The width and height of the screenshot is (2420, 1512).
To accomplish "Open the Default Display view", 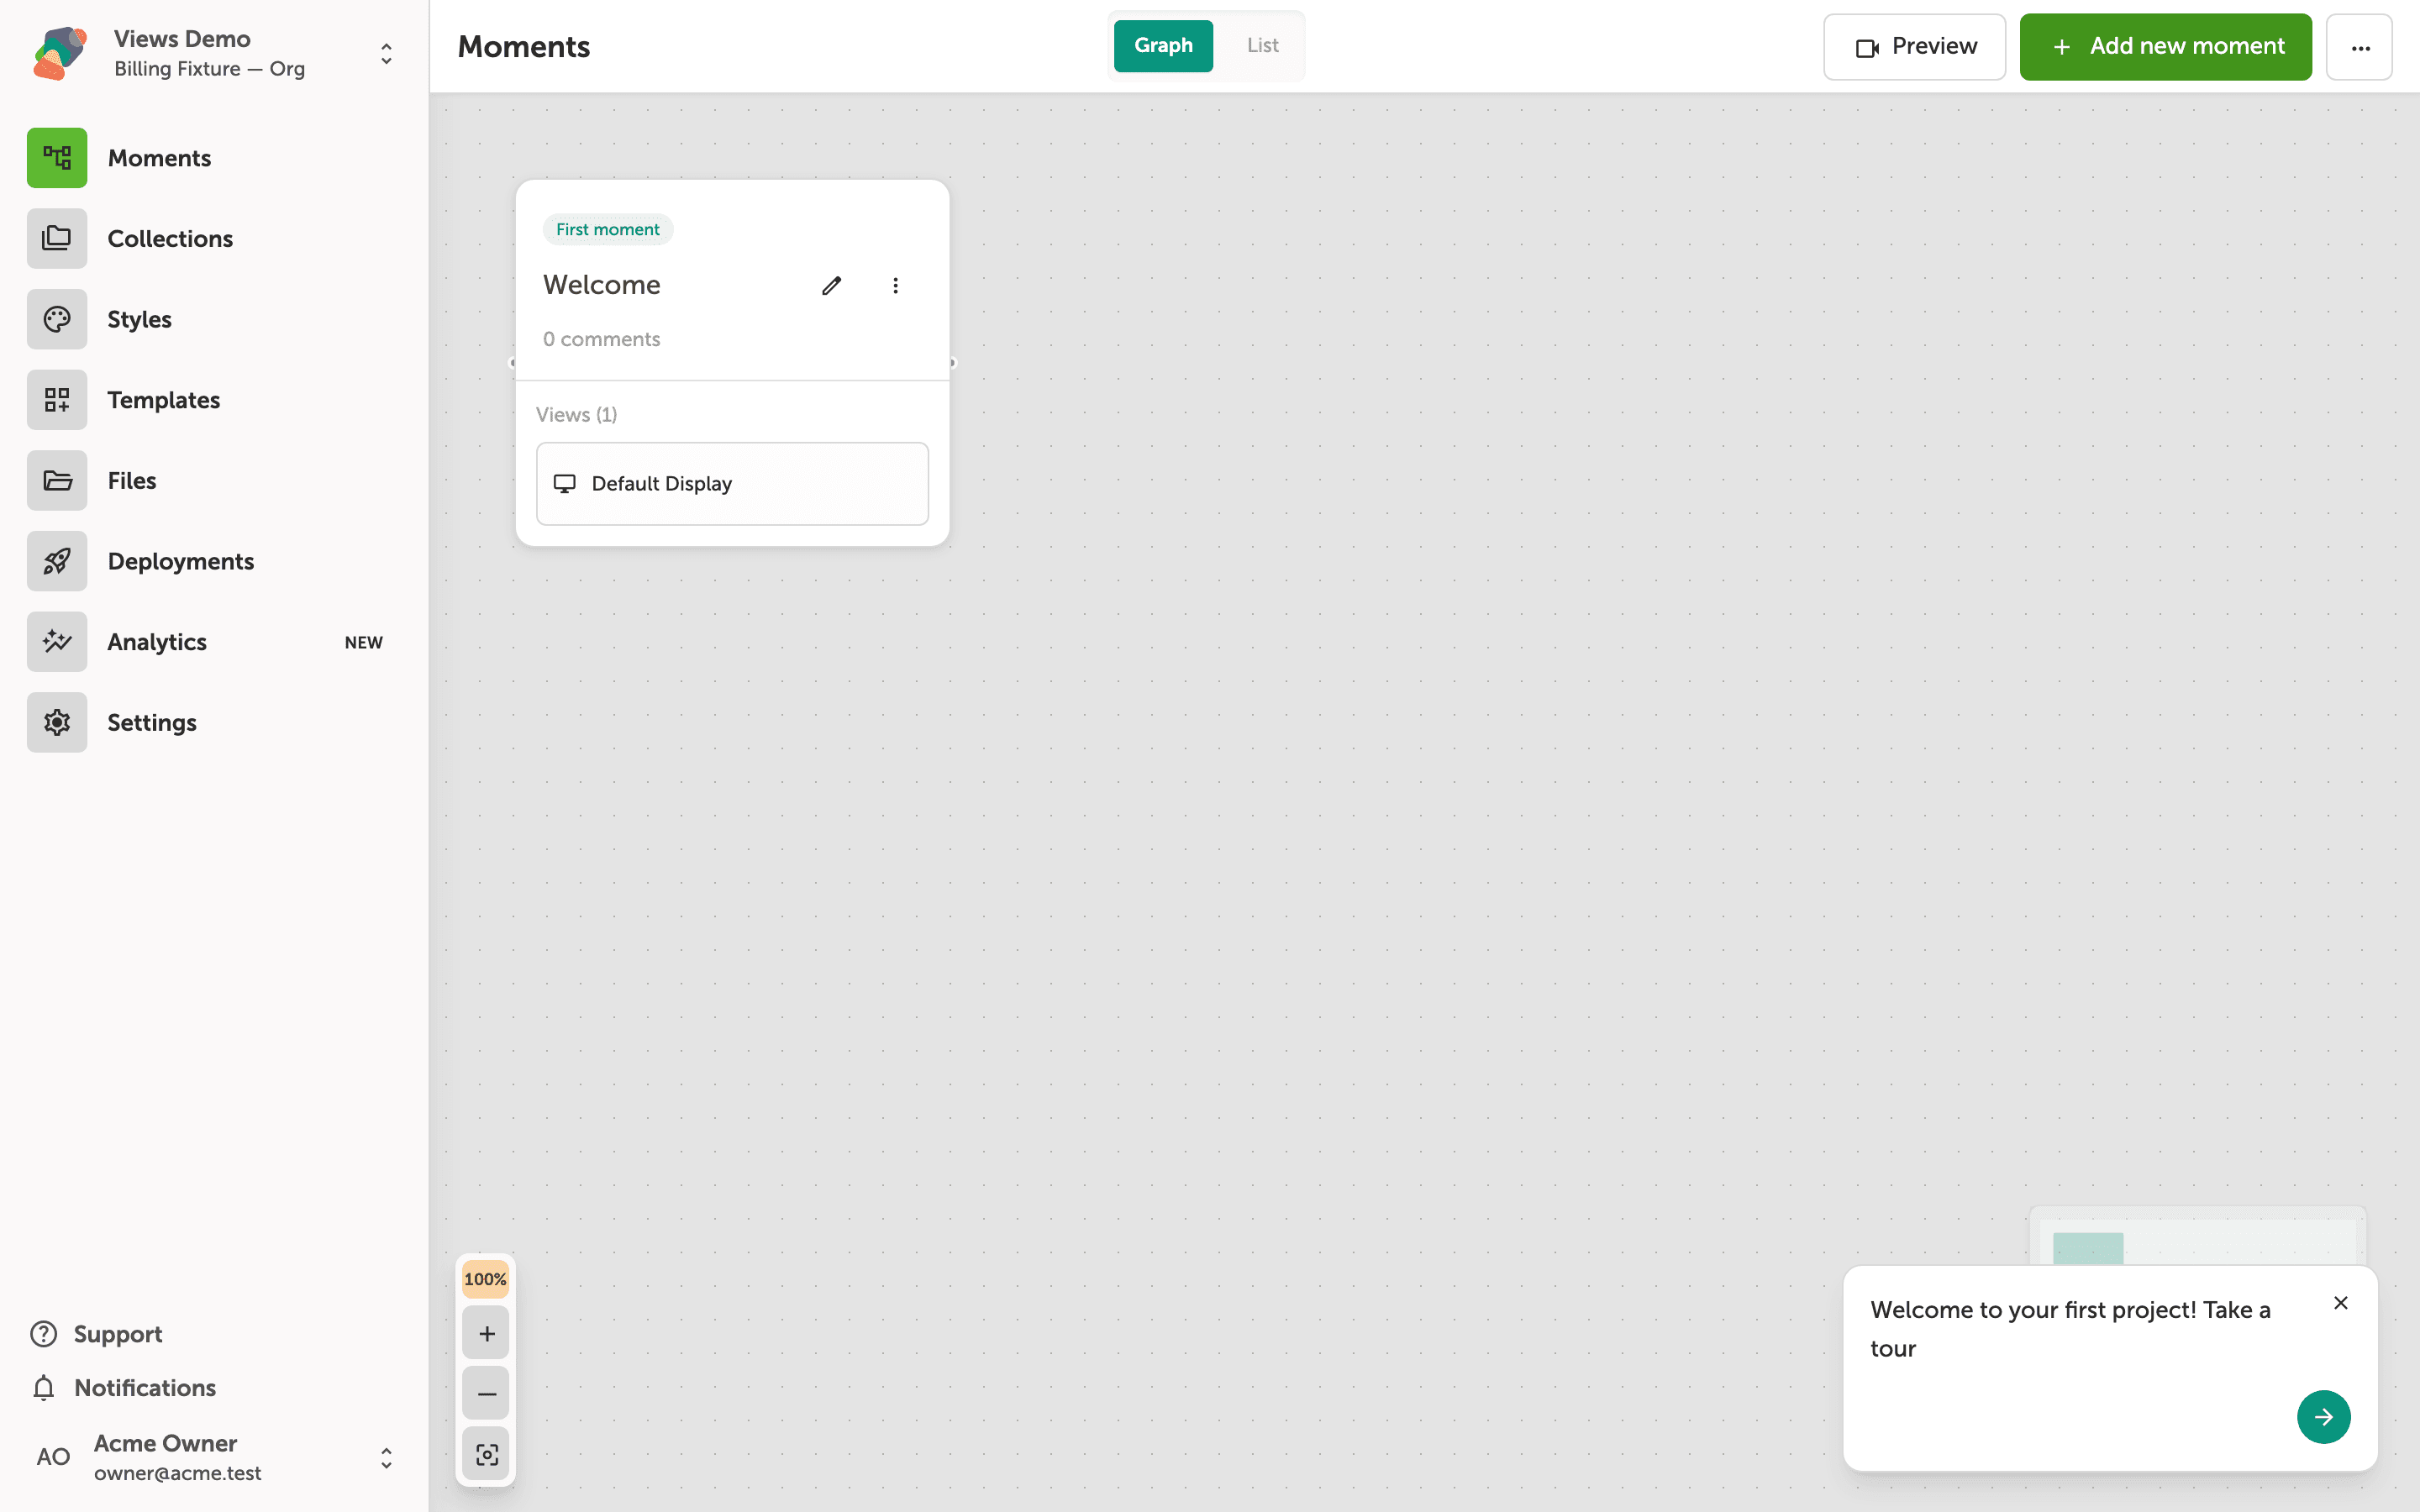I will 732,484.
